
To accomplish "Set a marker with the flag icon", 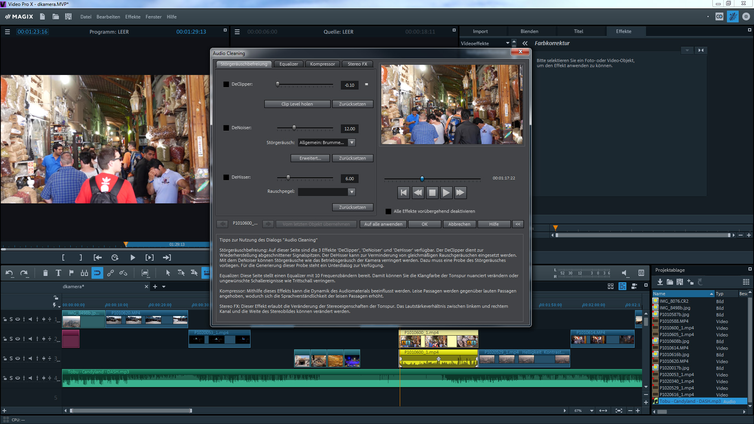I will click(71, 273).
